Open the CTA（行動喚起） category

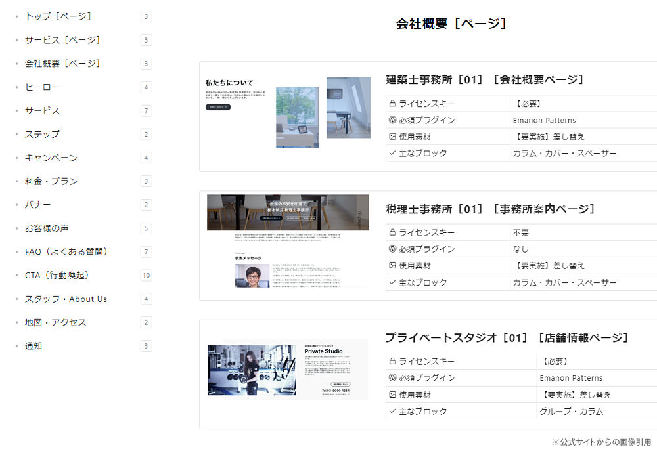pyautogui.click(x=57, y=276)
